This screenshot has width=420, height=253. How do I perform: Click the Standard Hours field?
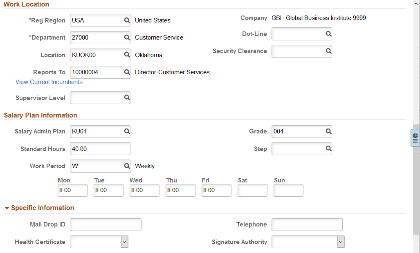[100, 149]
